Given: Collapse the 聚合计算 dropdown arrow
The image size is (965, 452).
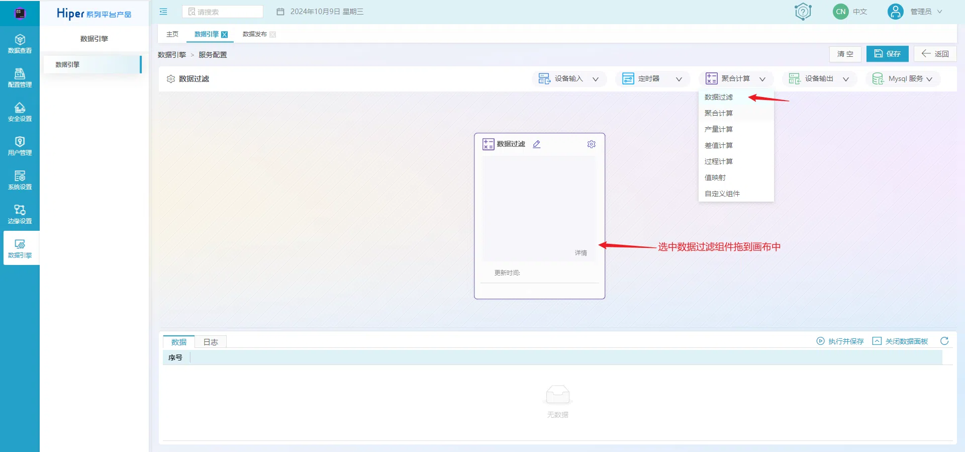Looking at the screenshot, I should (x=762, y=79).
